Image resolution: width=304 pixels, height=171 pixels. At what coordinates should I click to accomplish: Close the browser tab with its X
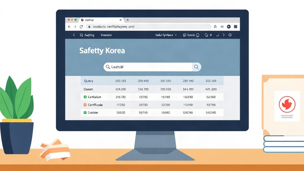(121, 20)
